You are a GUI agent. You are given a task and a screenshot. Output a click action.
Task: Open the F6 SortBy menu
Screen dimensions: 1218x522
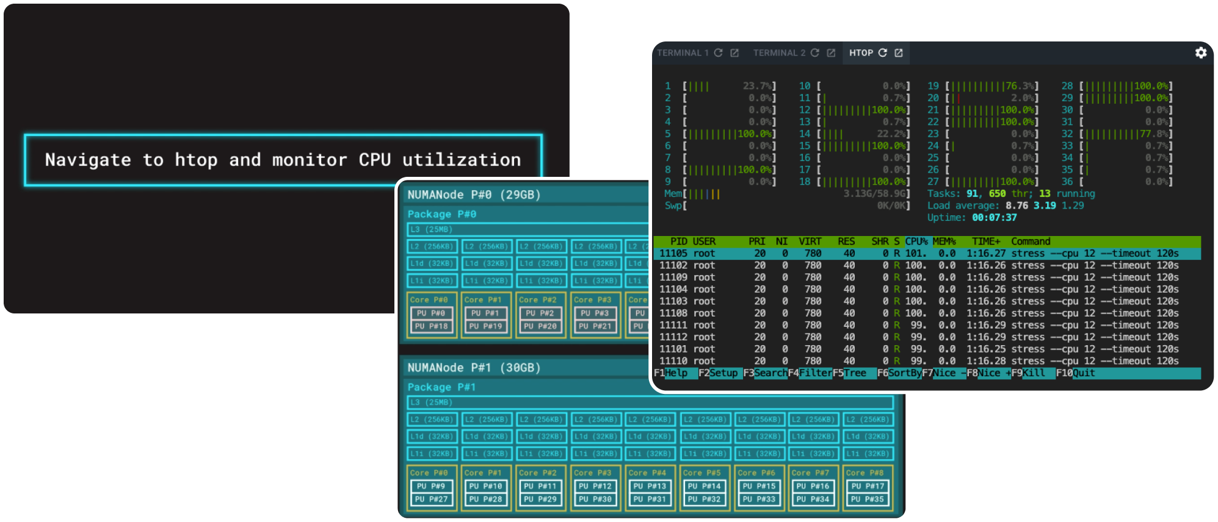tap(899, 373)
